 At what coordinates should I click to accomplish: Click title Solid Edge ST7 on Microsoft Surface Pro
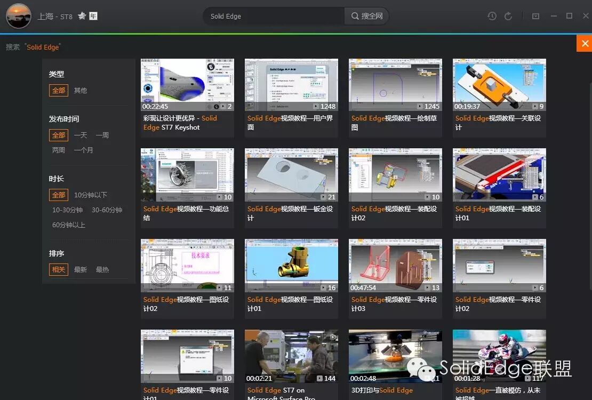click(x=281, y=394)
